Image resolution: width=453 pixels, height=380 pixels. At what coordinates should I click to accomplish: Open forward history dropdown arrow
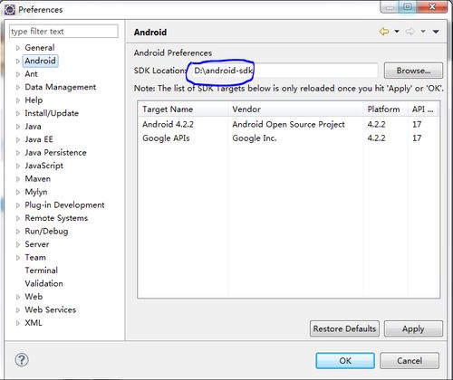(x=423, y=32)
